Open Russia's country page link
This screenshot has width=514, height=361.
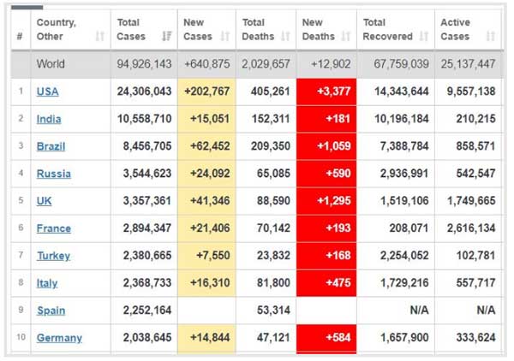(x=53, y=174)
